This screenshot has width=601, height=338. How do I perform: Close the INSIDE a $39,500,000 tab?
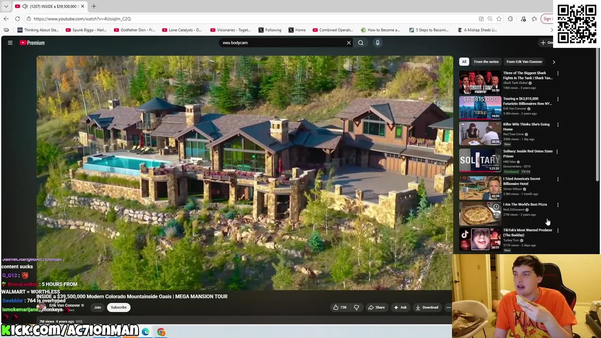[x=83, y=6]
